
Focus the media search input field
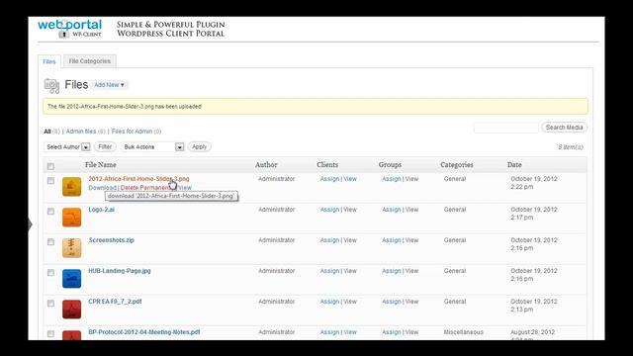[x=505, y=128]
